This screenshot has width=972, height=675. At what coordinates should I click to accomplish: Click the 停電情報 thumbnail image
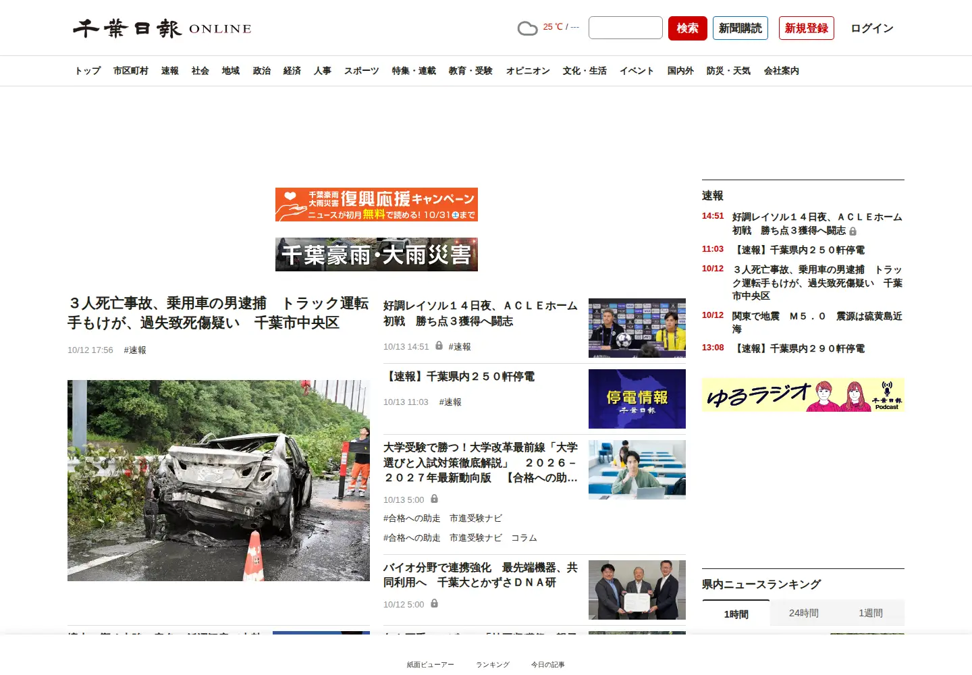(637, 399)
